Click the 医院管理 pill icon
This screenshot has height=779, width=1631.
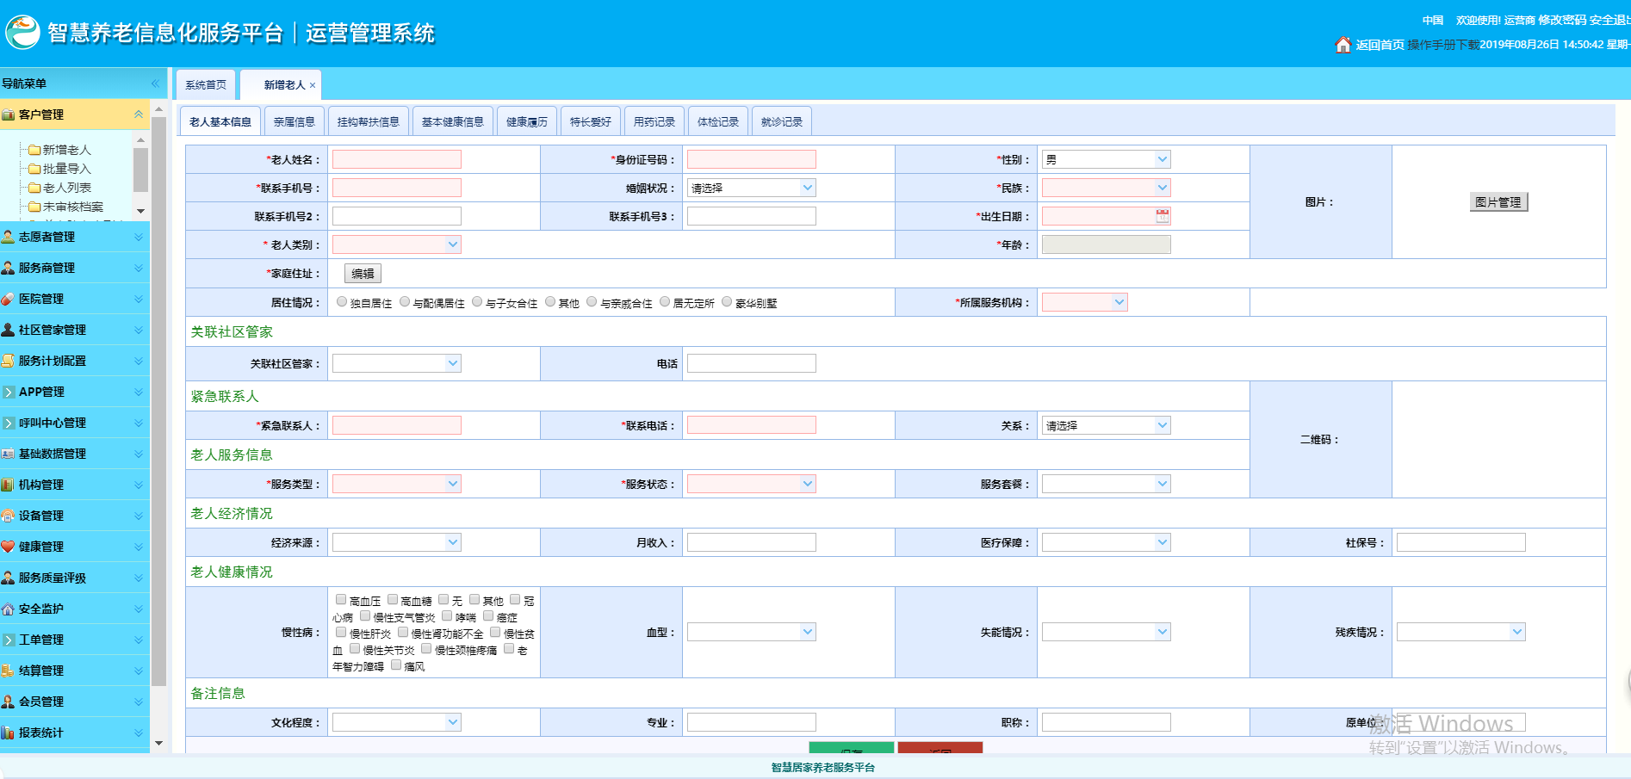9,299
